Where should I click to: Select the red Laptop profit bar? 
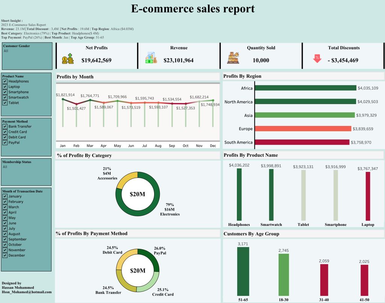pyautogui.click(x=368, y=195)
